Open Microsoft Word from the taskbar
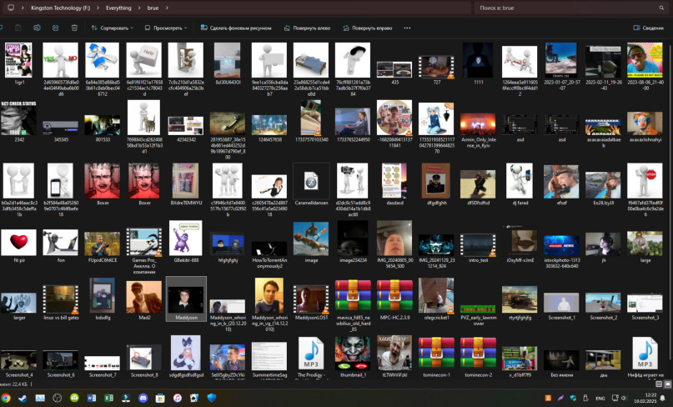 pos(92,398)
